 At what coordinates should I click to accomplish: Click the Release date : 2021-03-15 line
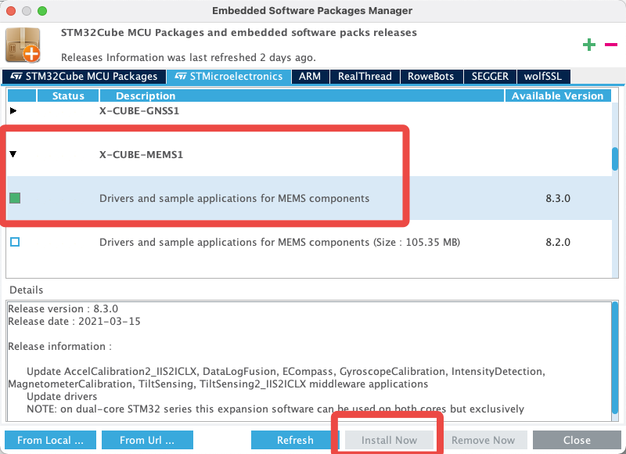click(74, 322)
